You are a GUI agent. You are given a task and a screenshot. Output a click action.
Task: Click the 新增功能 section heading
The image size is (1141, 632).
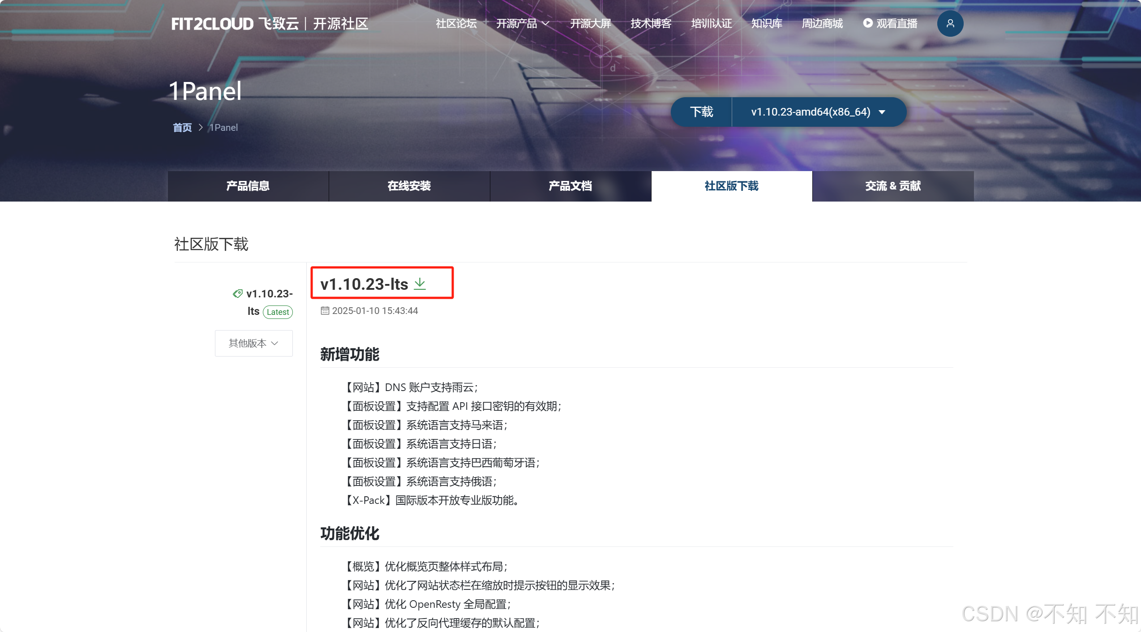pyautogui.click(x=350, y=354)
